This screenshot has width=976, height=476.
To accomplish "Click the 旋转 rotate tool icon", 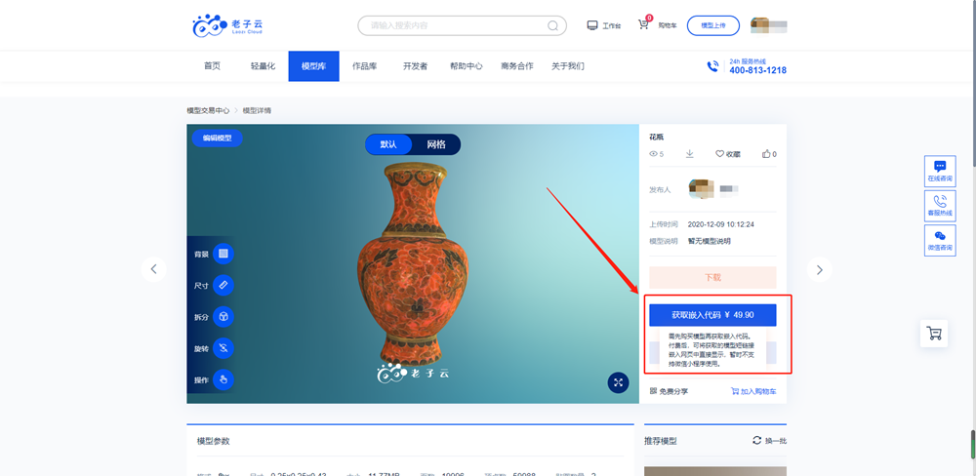I will coord(224,348).
